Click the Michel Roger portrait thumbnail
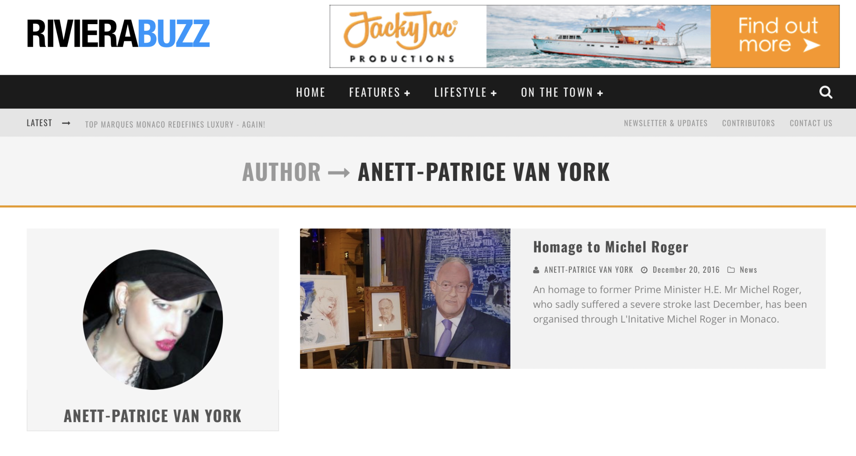 click(405, 298)
